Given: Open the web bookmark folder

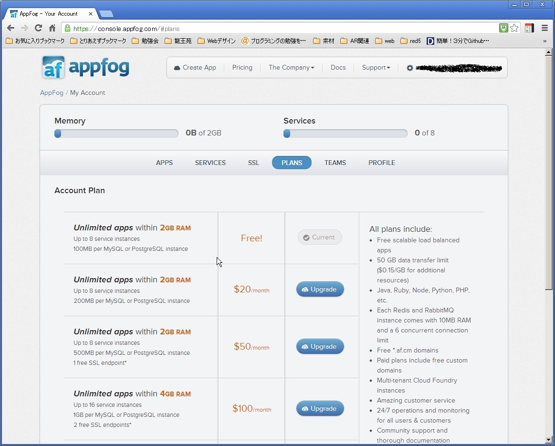Looking at the screenshot, I should tap(385, 41).
